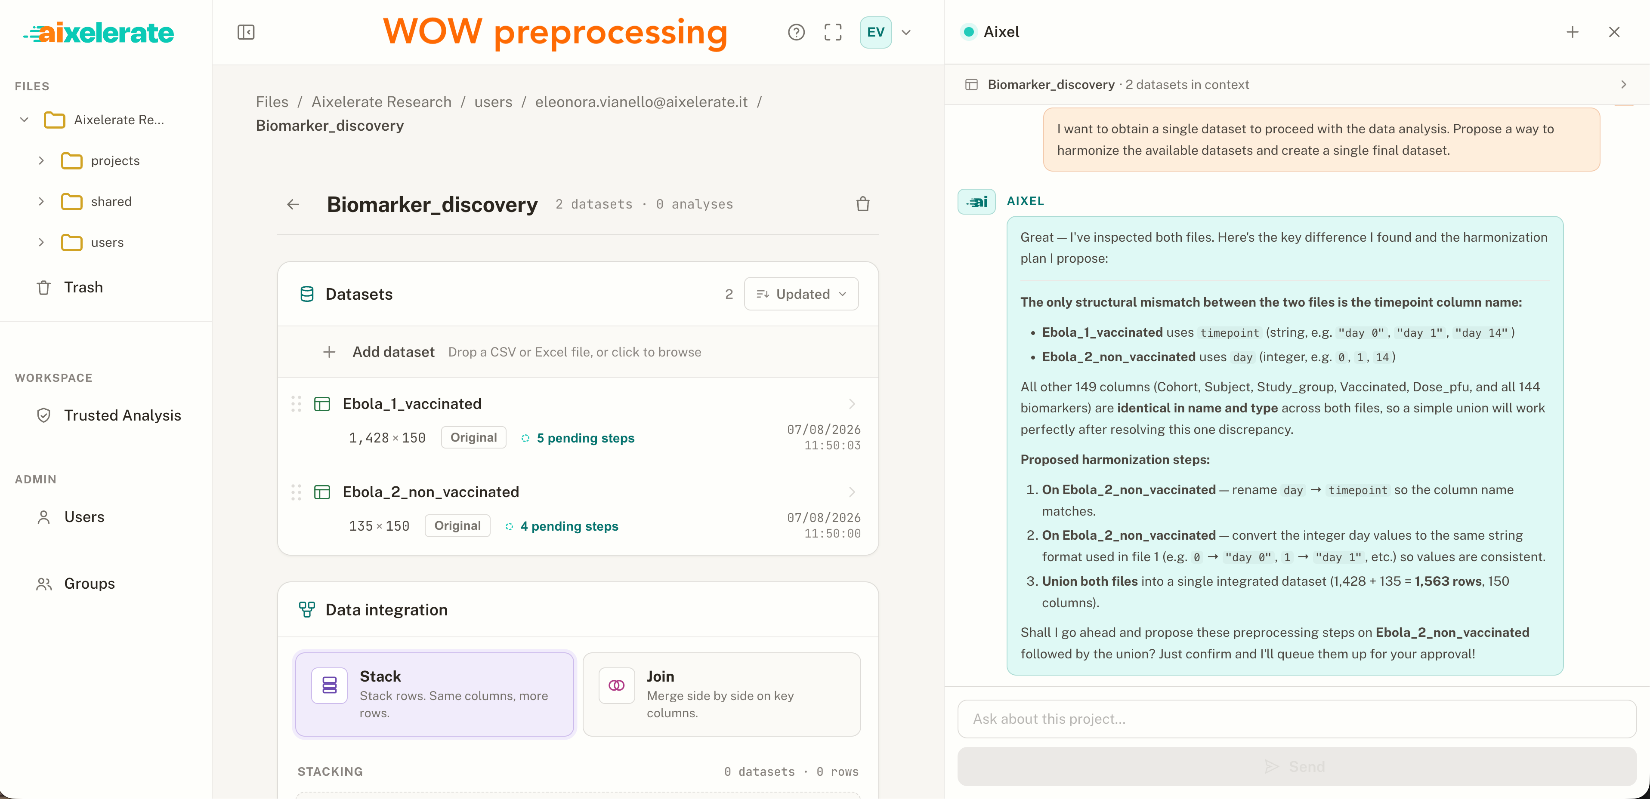Screen dimensions: 1650x799
Task: Select the Join integration option
Action: click(722, 695)
